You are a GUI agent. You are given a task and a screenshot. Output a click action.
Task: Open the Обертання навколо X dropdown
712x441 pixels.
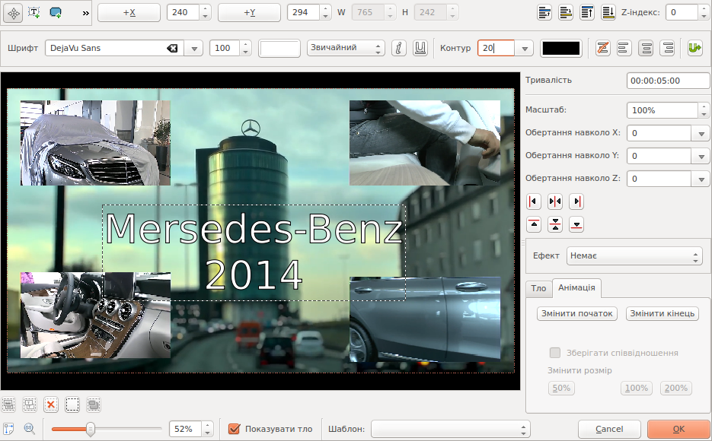pos(701,133)
